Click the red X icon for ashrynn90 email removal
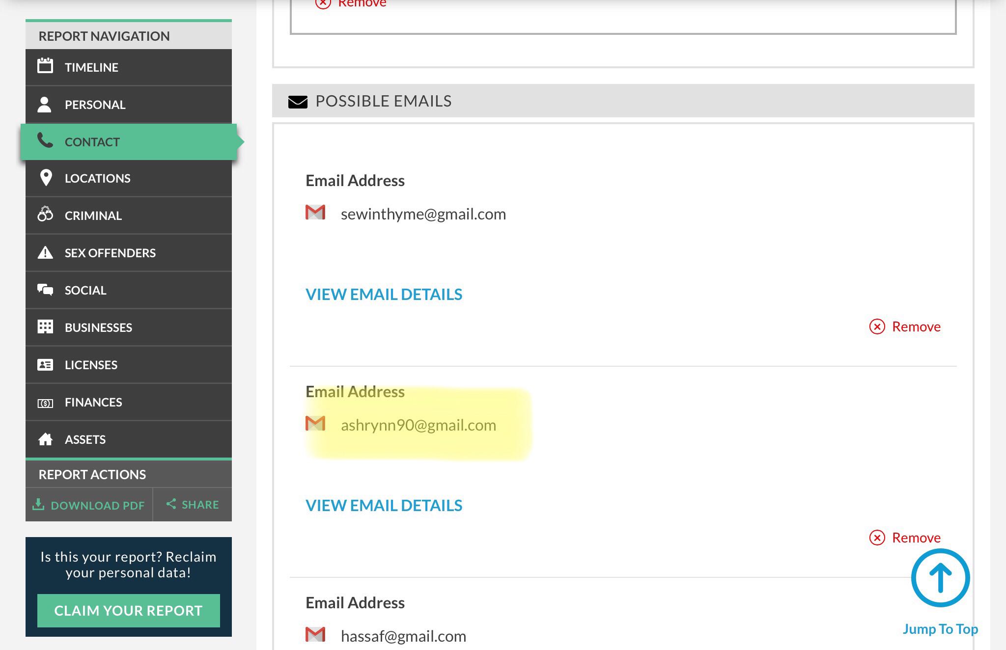The height and width of the screenshot is (650, 1006). pyautogui.click(x=877, y=538)
